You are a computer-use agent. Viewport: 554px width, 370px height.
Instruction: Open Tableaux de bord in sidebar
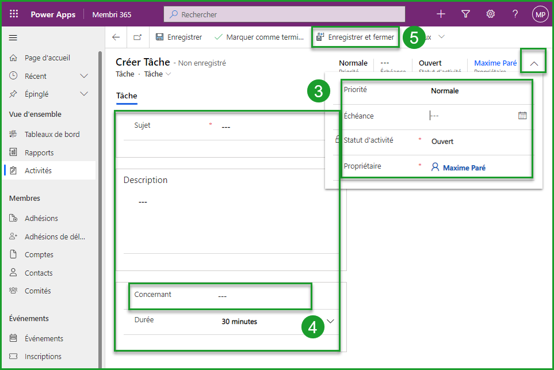52,134
